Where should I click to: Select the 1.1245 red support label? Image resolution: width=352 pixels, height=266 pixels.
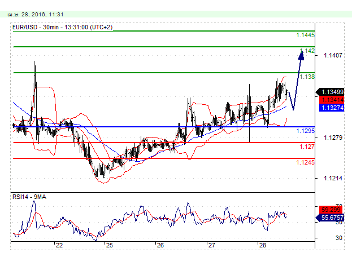[x=306, y=162]
